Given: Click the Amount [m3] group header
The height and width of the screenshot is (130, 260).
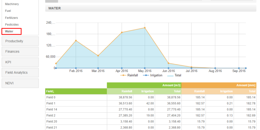Looking at the screenshot, I should (144, 85).
